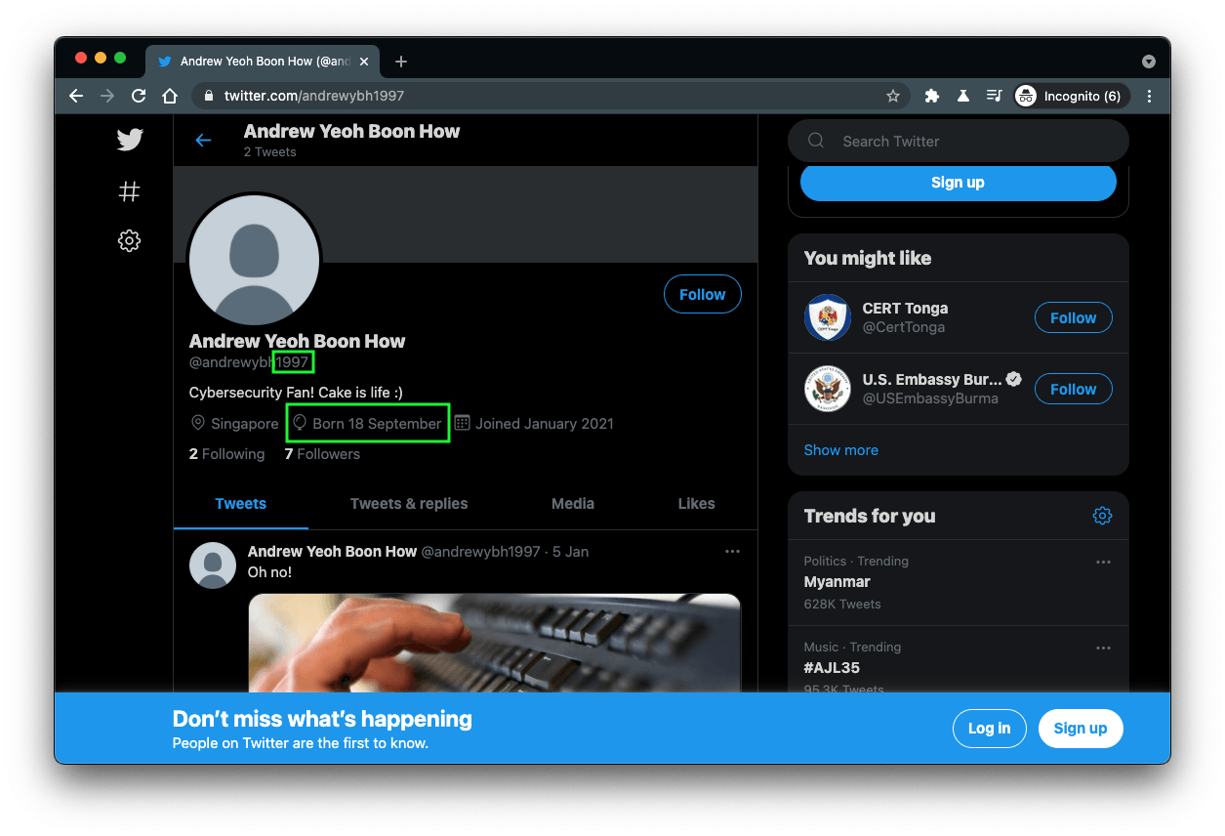Select the Tweets tab
Screen dimensions: 1225x836
[241, 504]
